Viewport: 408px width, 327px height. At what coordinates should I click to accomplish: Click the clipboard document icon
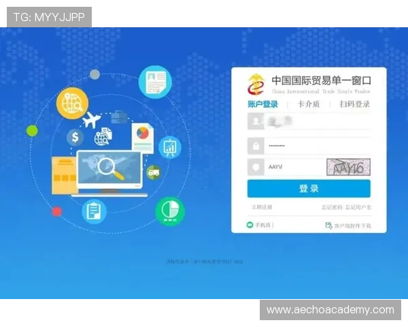[94, 211]
